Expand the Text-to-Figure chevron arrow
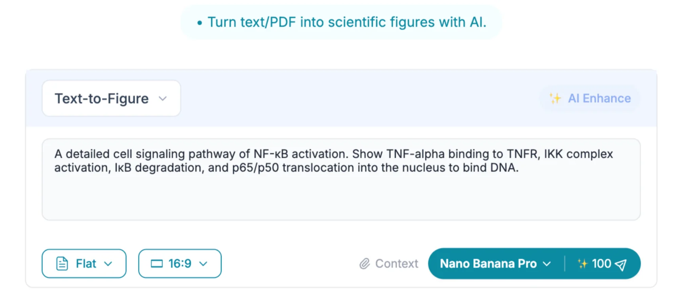Screen dimensions: 683x305 tap(163, 99)
